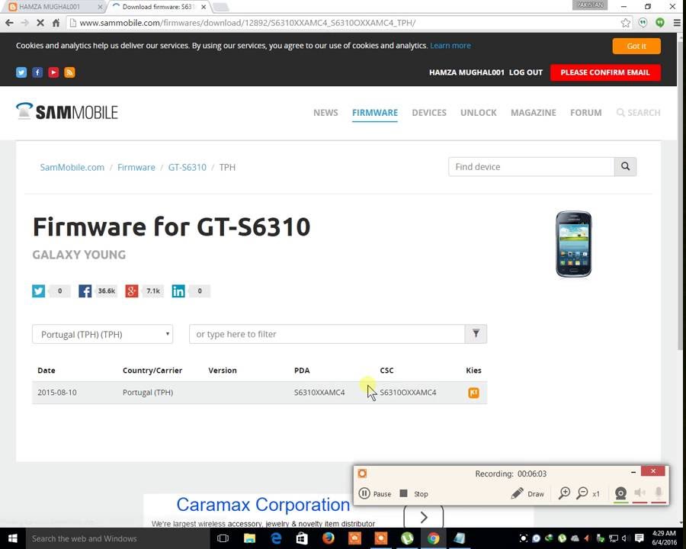
Task: Click the Galaxy Young phone image
Action: tap(573, 244)
